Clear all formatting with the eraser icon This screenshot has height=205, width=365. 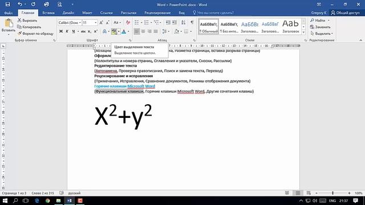pos(128,23)
